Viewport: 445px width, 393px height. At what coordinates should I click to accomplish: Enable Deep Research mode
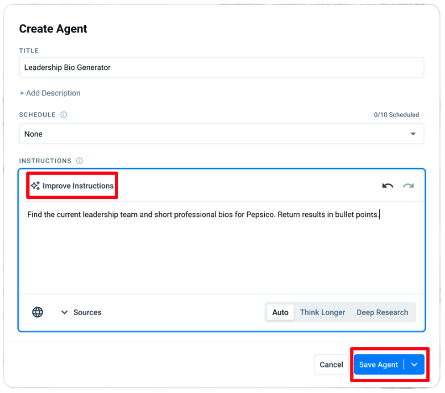click(x=382, y=312)
